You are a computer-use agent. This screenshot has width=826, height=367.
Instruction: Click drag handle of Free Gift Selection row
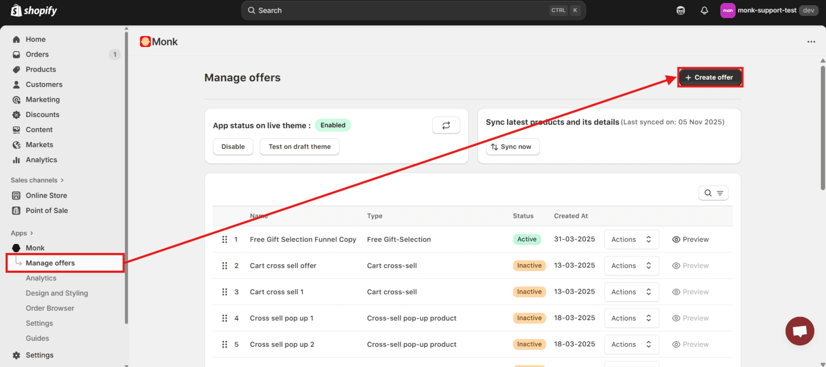[225, 240]
